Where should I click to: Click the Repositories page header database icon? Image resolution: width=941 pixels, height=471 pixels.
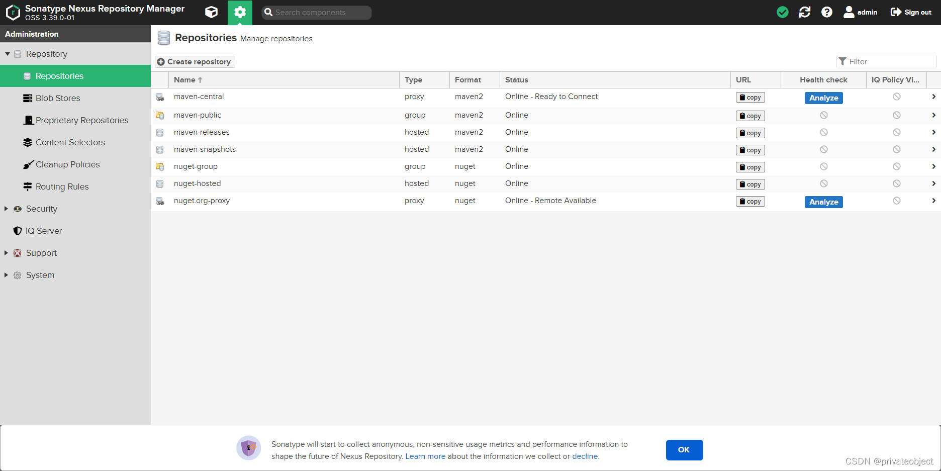coord(164,38)
